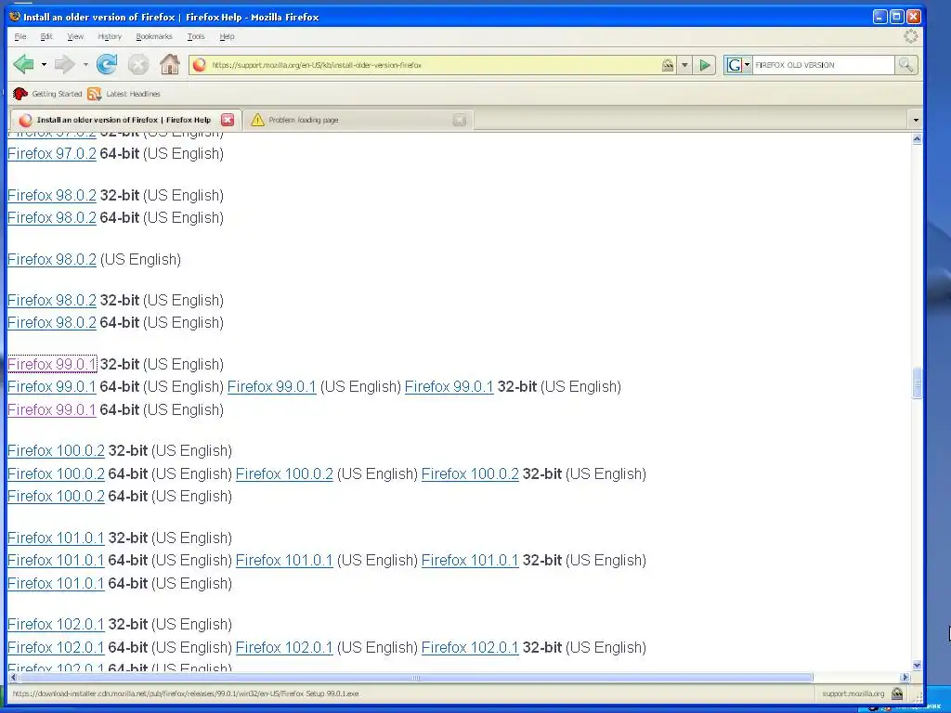Open the History menu

(x=110, y=36)
